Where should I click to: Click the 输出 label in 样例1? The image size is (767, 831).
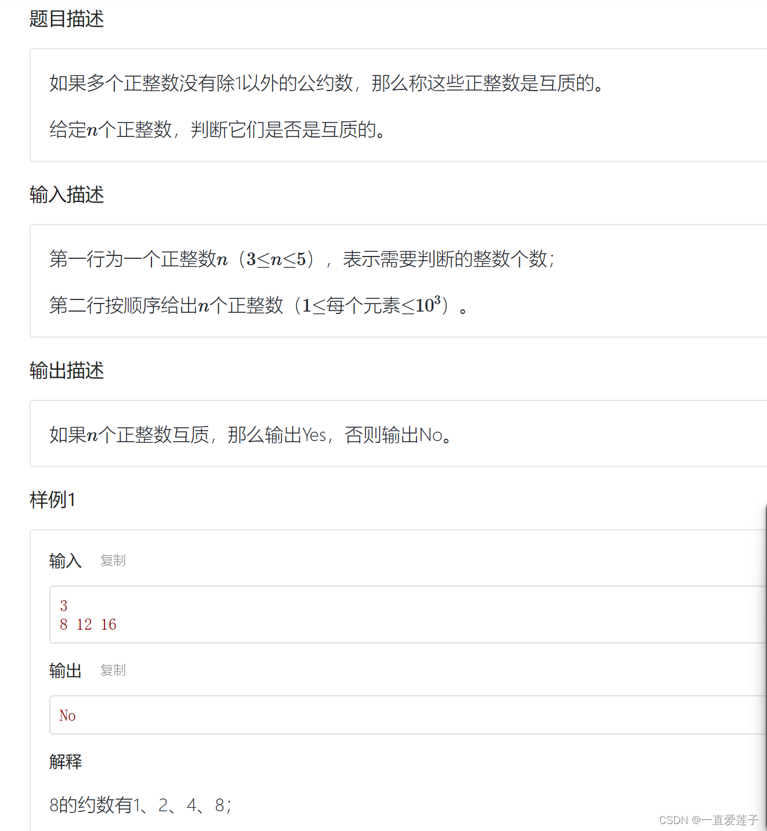point(66,670)
